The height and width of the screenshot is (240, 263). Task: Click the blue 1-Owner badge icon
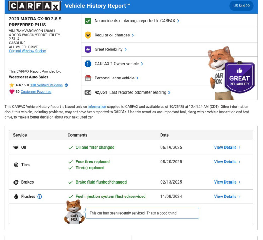pyautogui.click(x=88, y=64)
